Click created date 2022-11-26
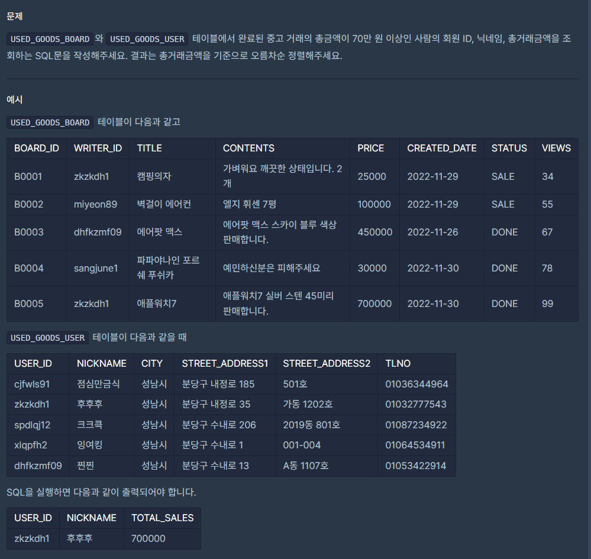This screenshot has height=559, width=591. point(432,232)
